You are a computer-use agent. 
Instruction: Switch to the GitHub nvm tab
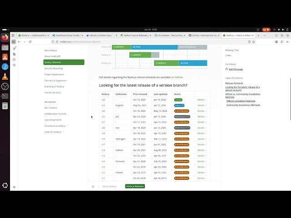tap(204, 35)
